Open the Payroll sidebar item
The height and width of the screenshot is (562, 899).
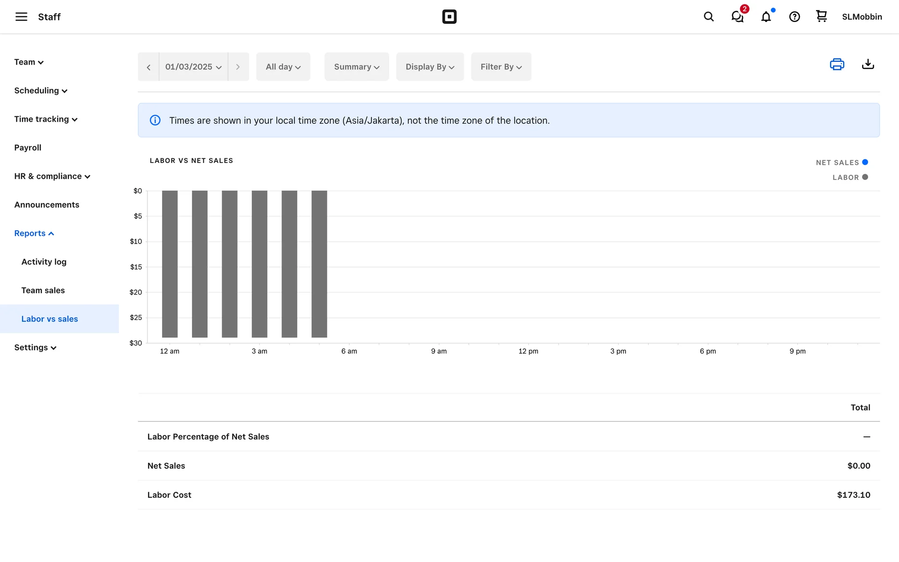tap(28, 148)
